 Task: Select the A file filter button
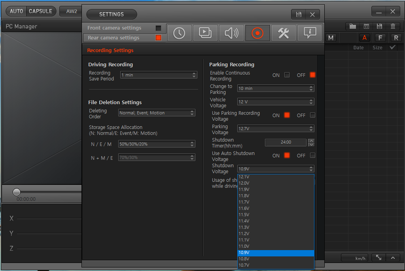click(x=364, y=38)
